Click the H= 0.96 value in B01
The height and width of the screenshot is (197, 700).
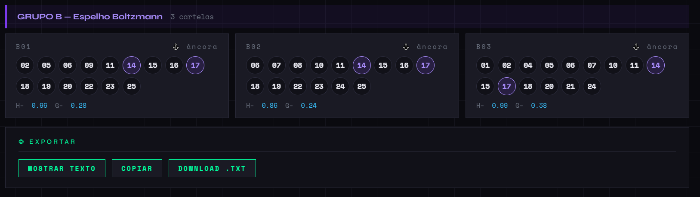39,106
